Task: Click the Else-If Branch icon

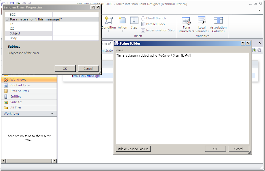Action: tap(143, 18)
